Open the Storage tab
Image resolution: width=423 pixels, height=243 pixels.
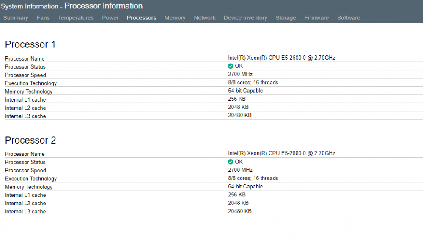pyautogui.click(x=286, y=18)
